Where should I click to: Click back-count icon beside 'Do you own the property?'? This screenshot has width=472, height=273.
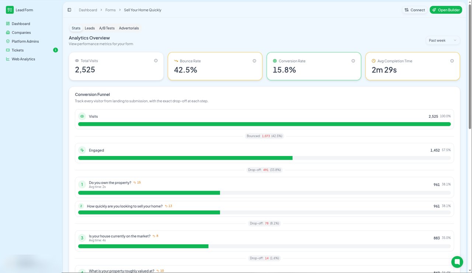click(x=135, y=182)
